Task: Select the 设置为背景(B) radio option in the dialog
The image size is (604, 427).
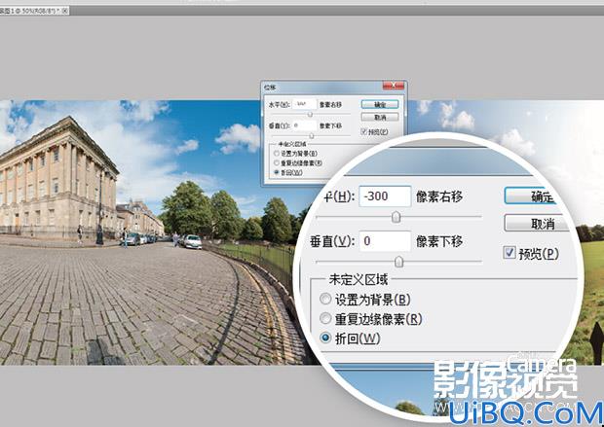Action: click(x=277, y=153)
